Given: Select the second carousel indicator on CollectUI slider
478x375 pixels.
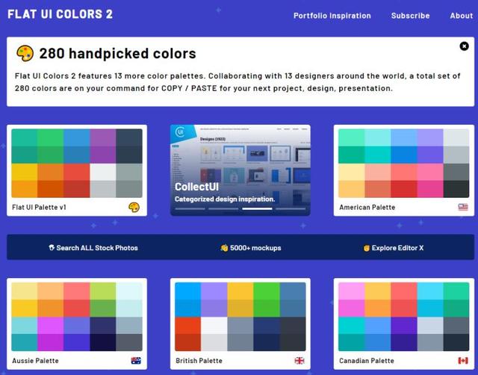Looking at the screenshot, I should (223, 209).
